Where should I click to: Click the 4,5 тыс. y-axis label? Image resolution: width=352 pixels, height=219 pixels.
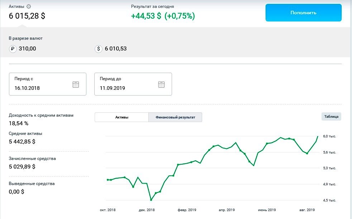329,200
